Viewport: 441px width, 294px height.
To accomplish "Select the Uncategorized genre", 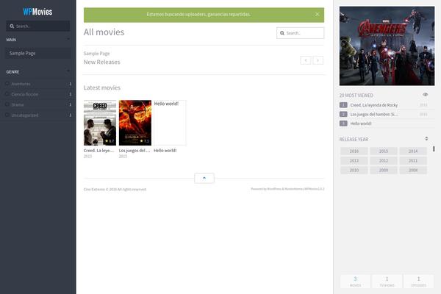I will point(25,115).
